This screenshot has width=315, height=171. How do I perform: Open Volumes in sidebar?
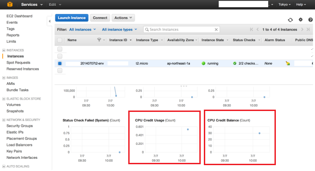(x=13, y=105)
